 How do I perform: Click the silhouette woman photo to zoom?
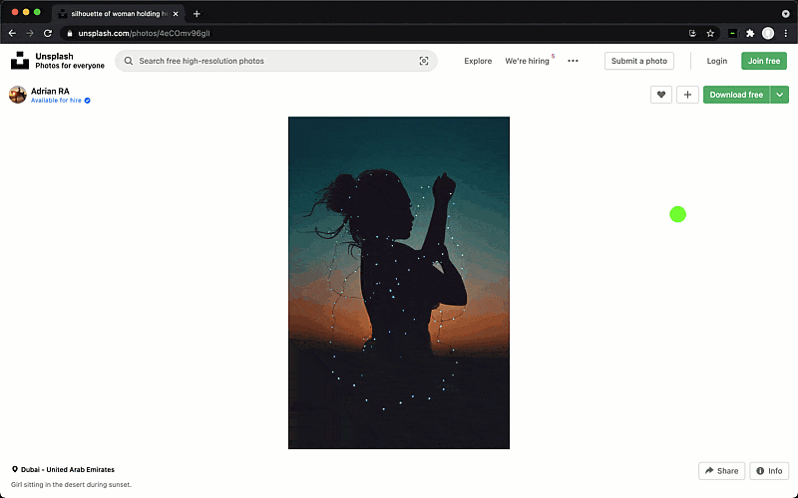399,283
